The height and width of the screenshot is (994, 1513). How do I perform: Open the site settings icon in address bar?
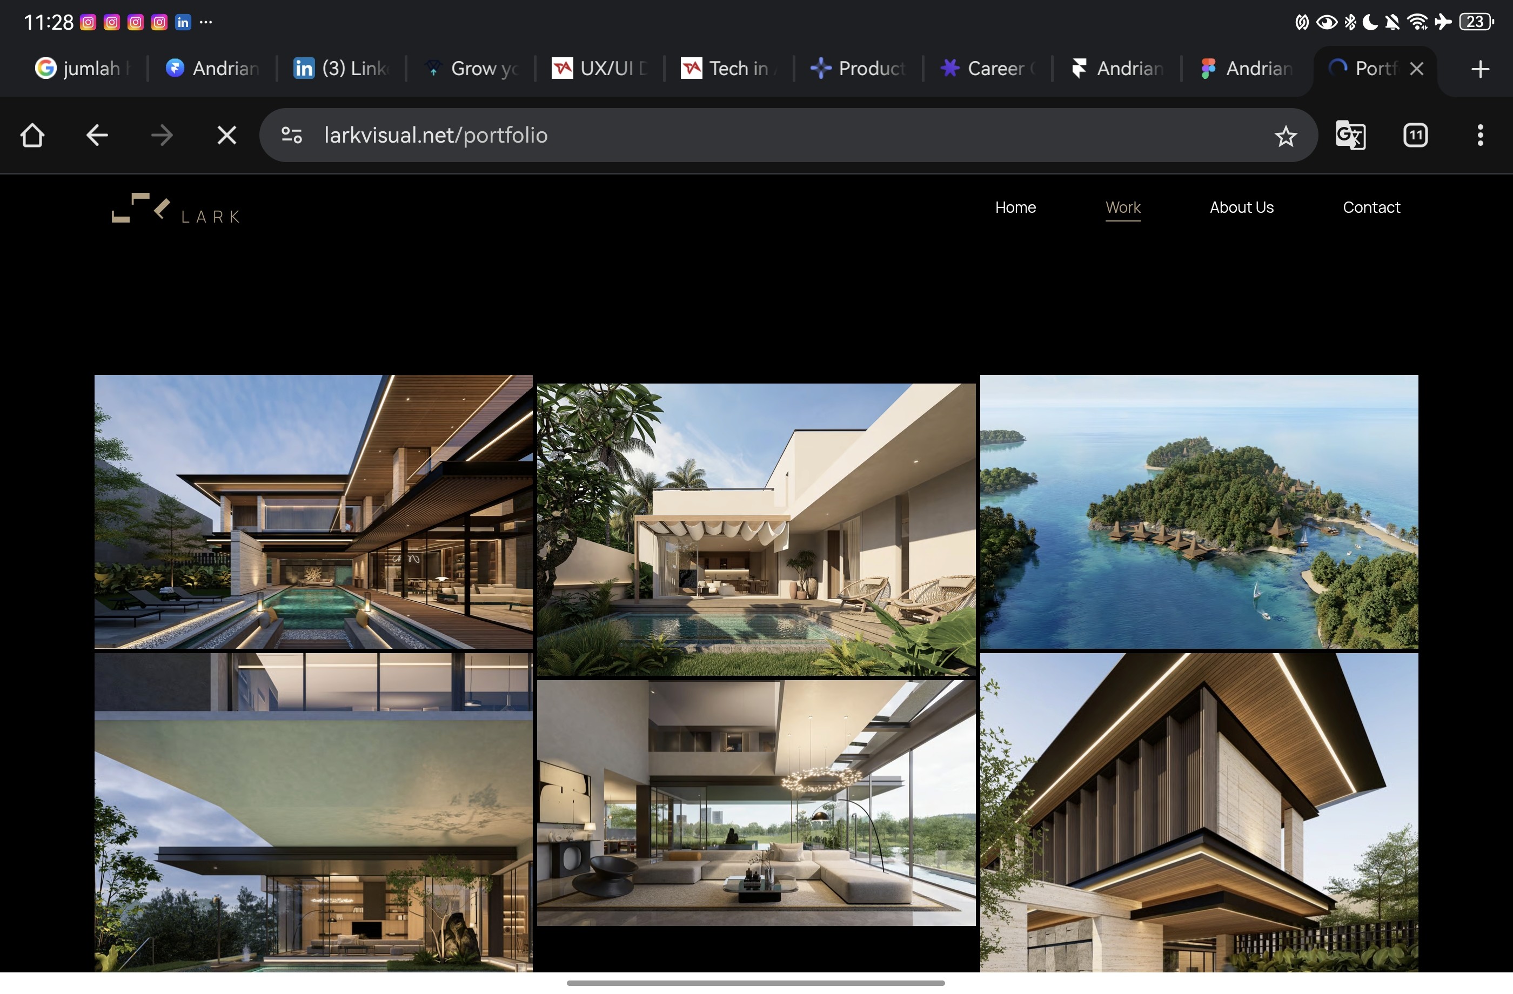click(292, 135)
